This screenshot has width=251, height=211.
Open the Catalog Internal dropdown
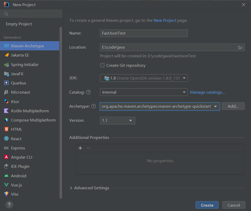(x=144, y=92)
